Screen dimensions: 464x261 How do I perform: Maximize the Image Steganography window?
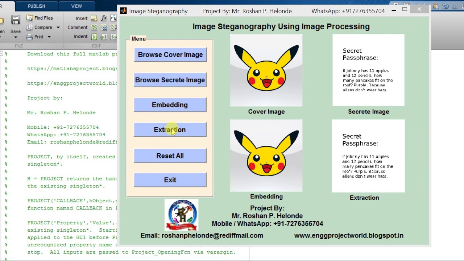tap(405, 9)
